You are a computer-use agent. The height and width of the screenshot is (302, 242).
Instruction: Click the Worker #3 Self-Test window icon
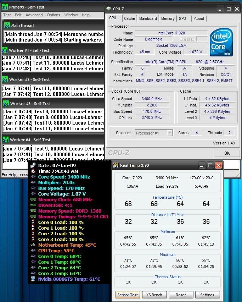coord(6,103)
